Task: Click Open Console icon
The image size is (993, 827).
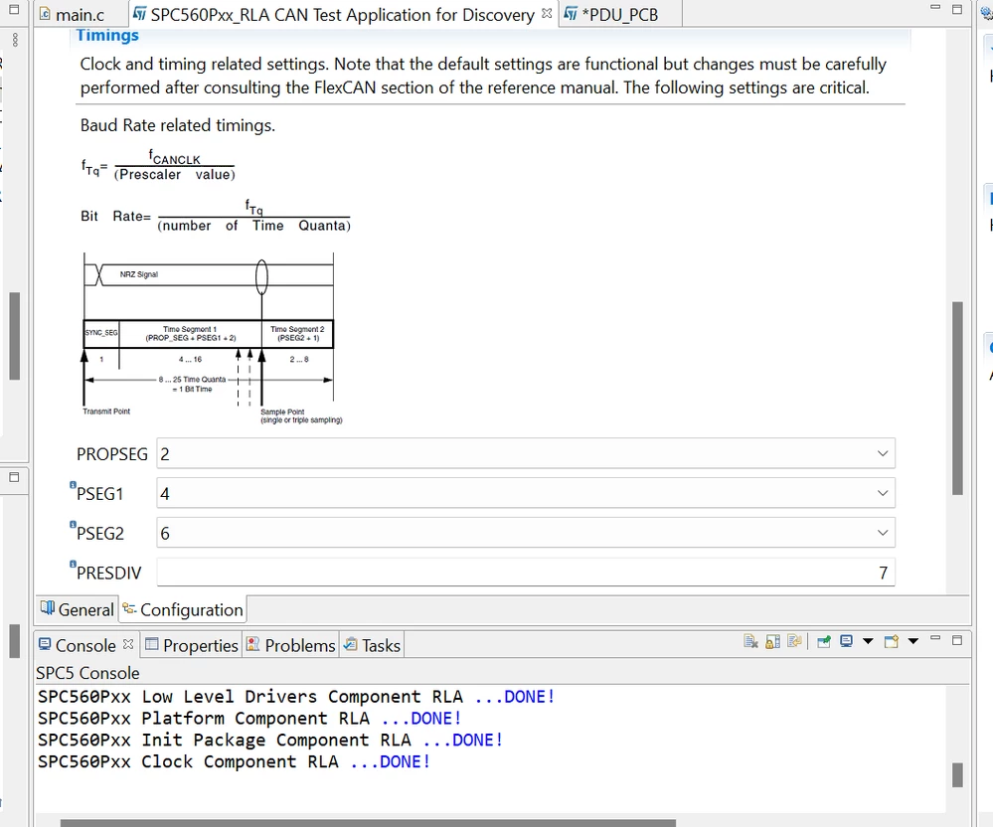Action: (891, 642)
